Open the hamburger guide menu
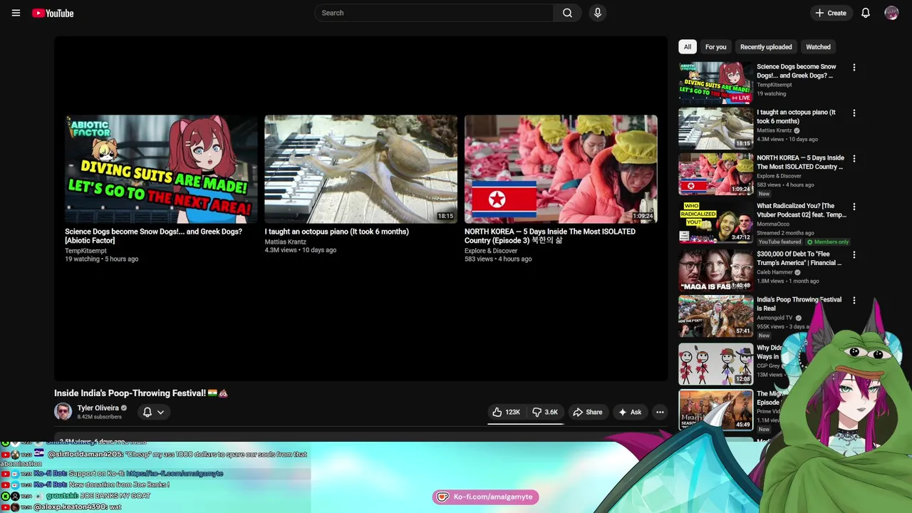The width and height of the screenshot is (912, 513). [16, 13]
